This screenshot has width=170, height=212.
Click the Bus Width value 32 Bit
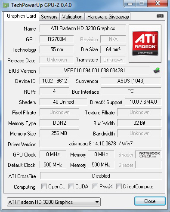(139, 123)
